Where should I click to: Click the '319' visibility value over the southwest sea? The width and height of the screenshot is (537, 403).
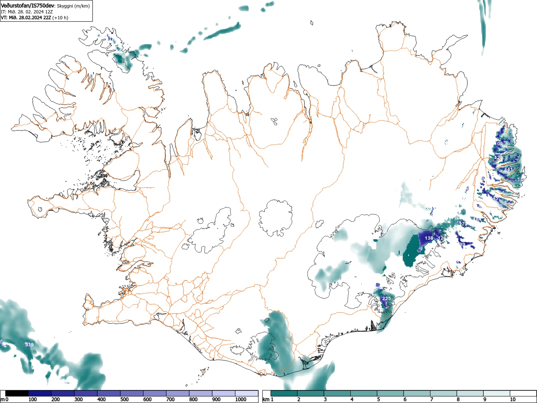point(29,345)
